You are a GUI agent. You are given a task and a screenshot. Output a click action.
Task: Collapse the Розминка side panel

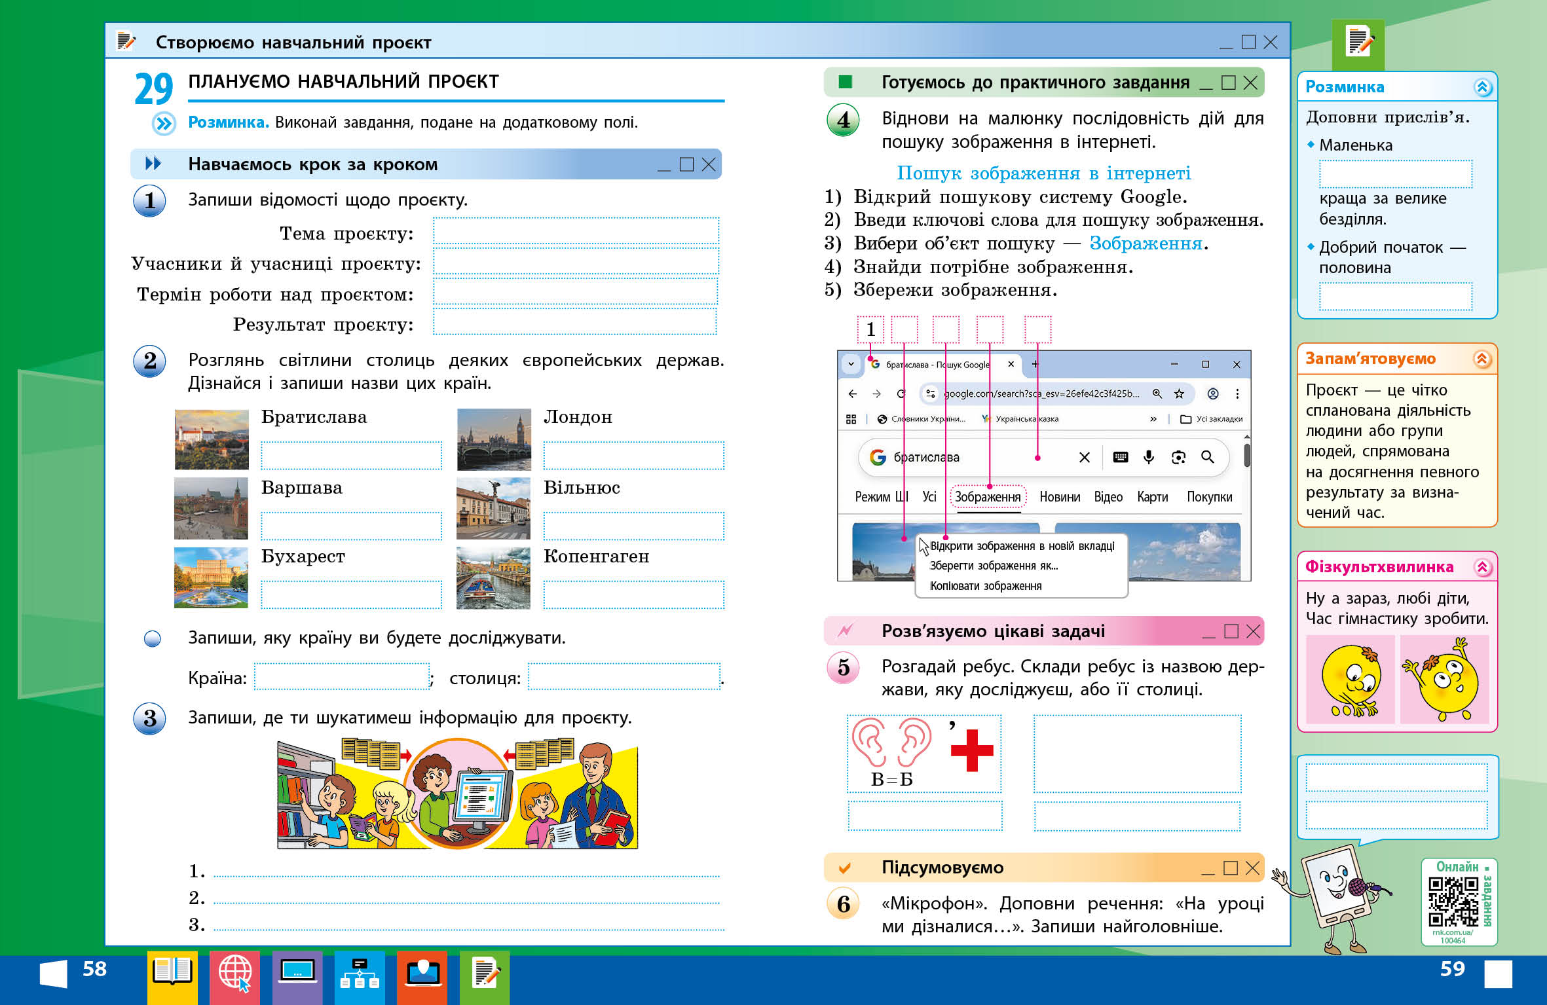pyautogui.click(x=1482, y=87)
